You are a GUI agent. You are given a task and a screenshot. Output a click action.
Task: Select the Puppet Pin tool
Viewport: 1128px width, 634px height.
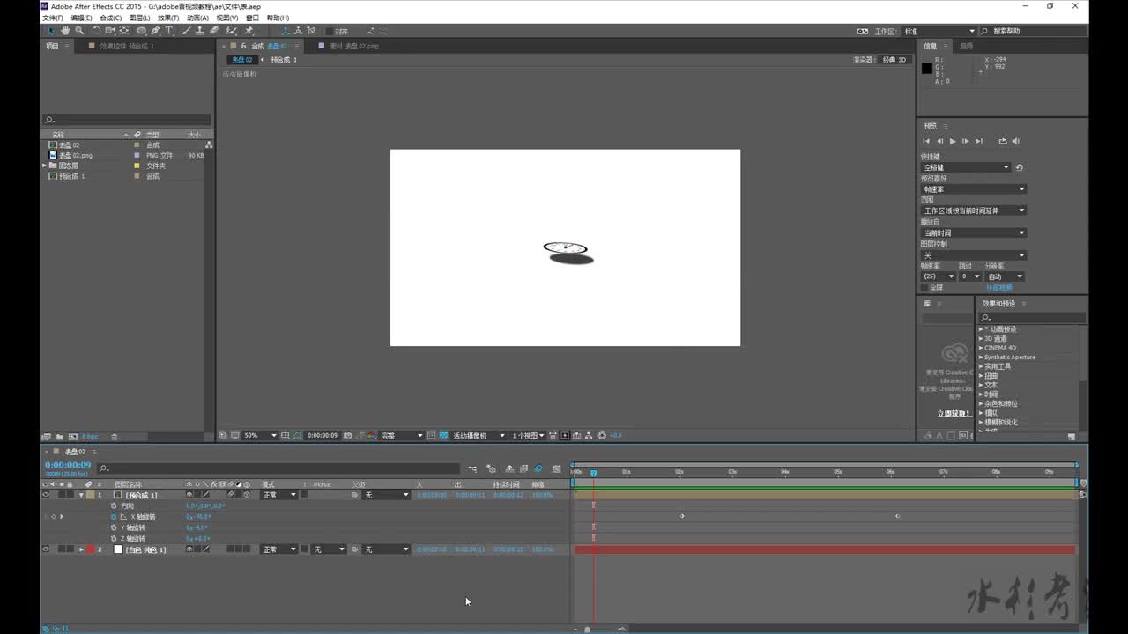coord(249,31)
